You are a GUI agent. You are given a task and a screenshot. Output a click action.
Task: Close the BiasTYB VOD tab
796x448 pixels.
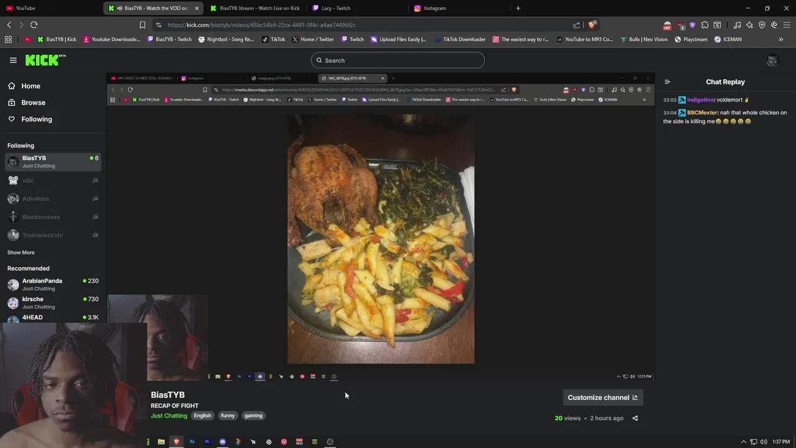197,8
